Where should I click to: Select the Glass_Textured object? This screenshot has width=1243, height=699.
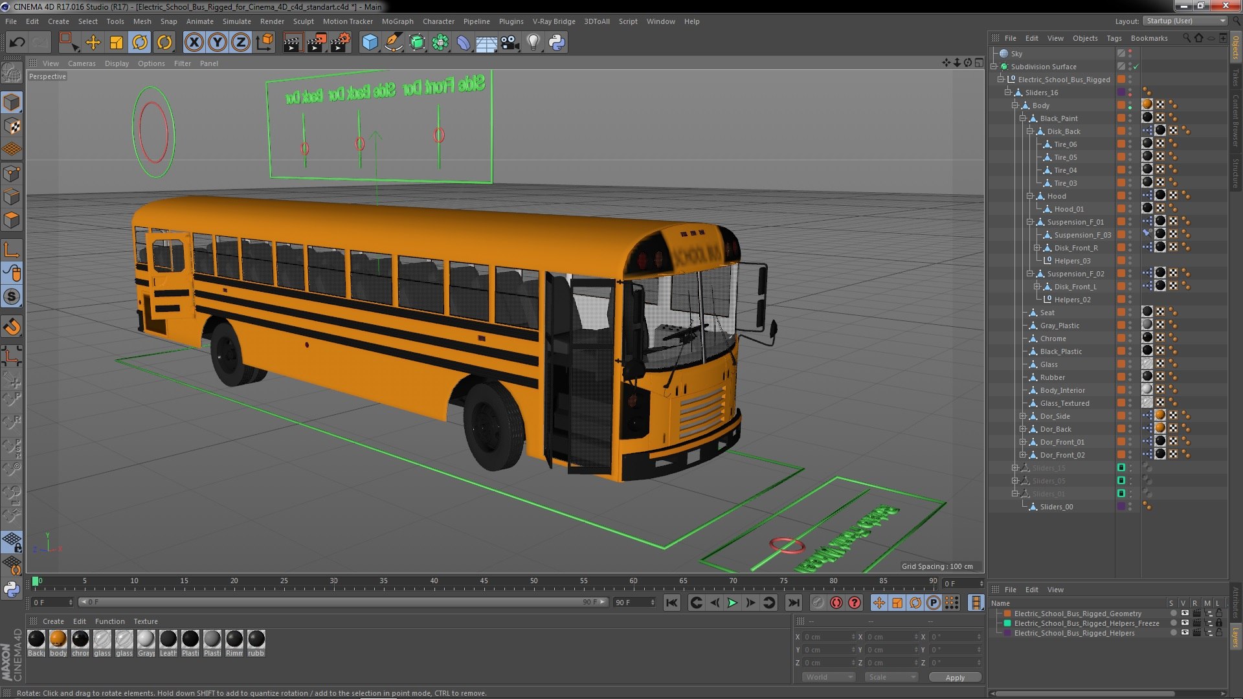click(1064, 403)
